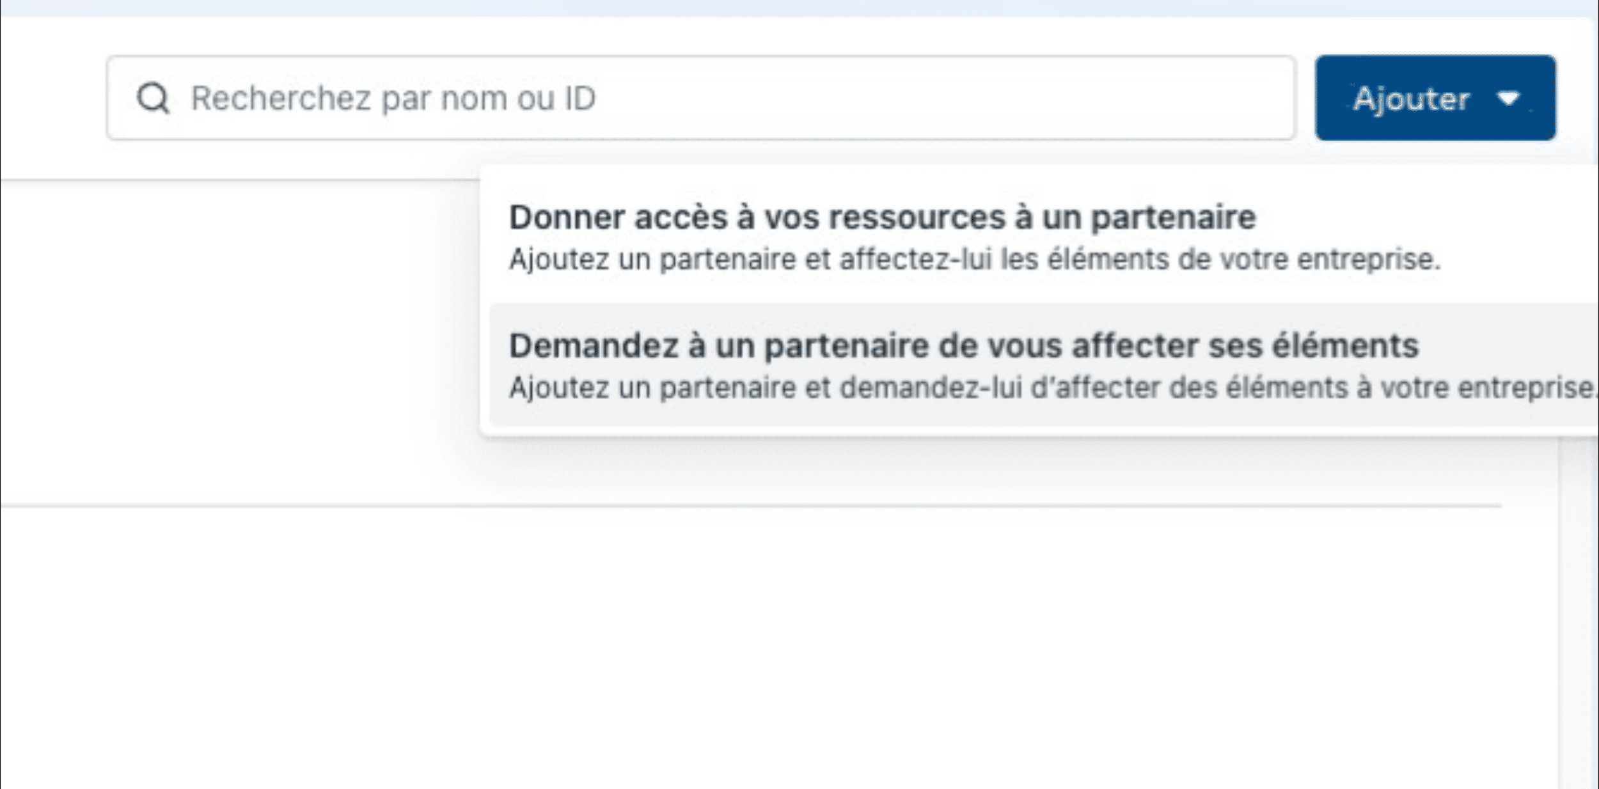Click the Ajouter dropdown arrow icon
The image size is (1599, 789).
pos(1509,98)
